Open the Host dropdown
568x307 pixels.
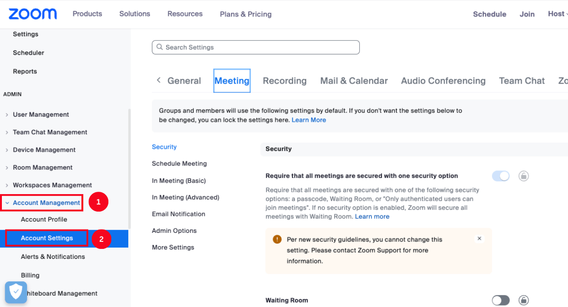[x=557, y=14]
